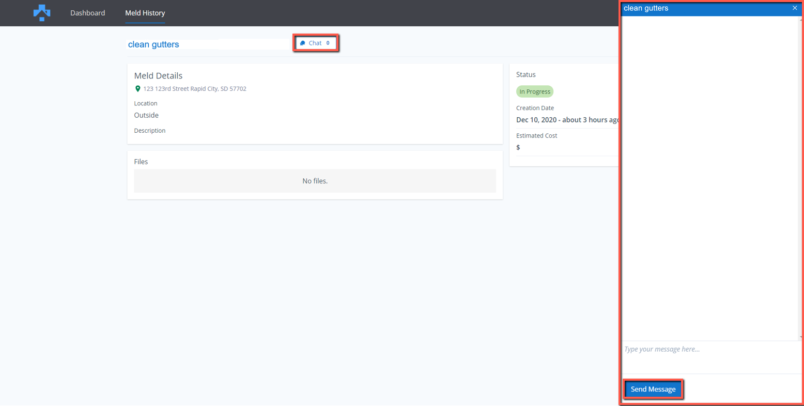Click the Estimated Cost dollar value
Image resolution: width=804 pixels, height=406 pixels.
[518, 147]
